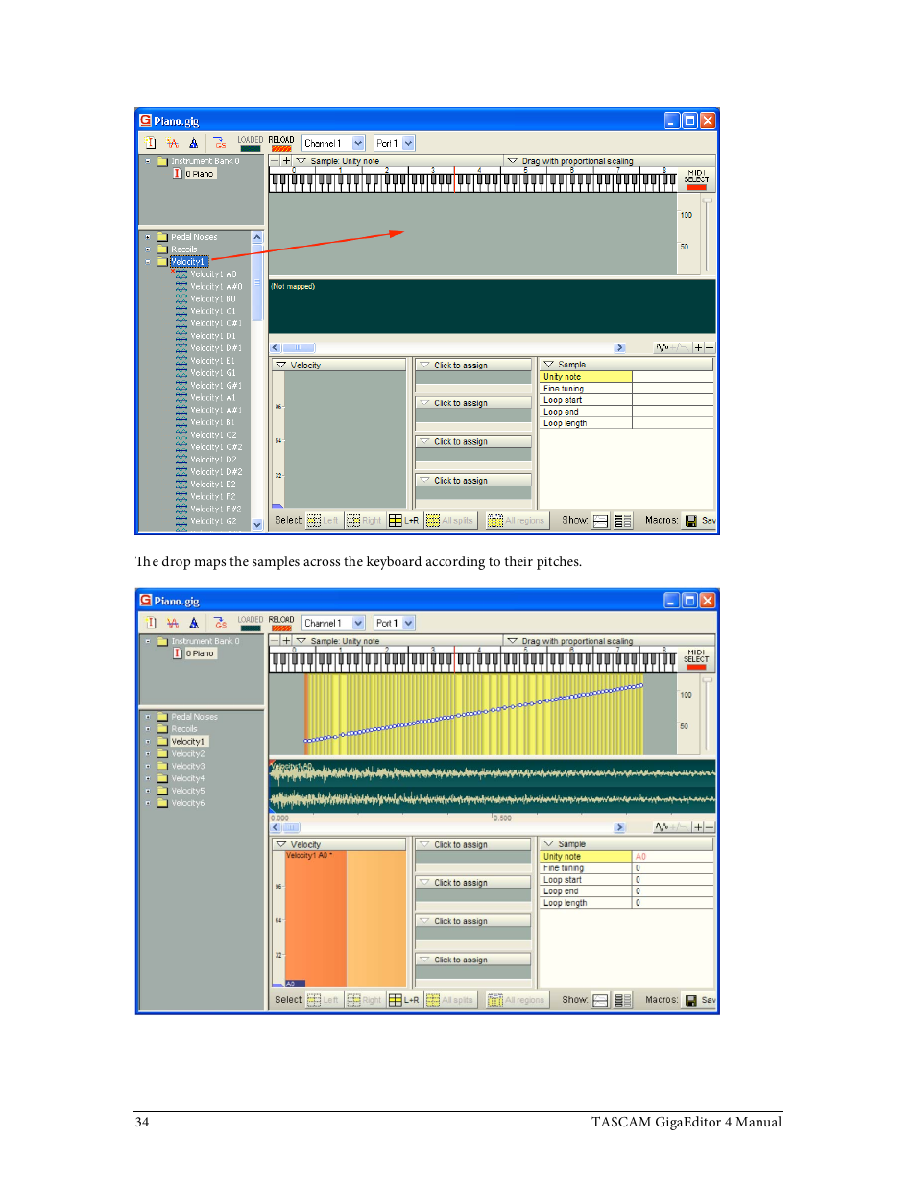Click waveform scroll-right arrow in upper window
The image size is (916, 1185).
[619, 348]
